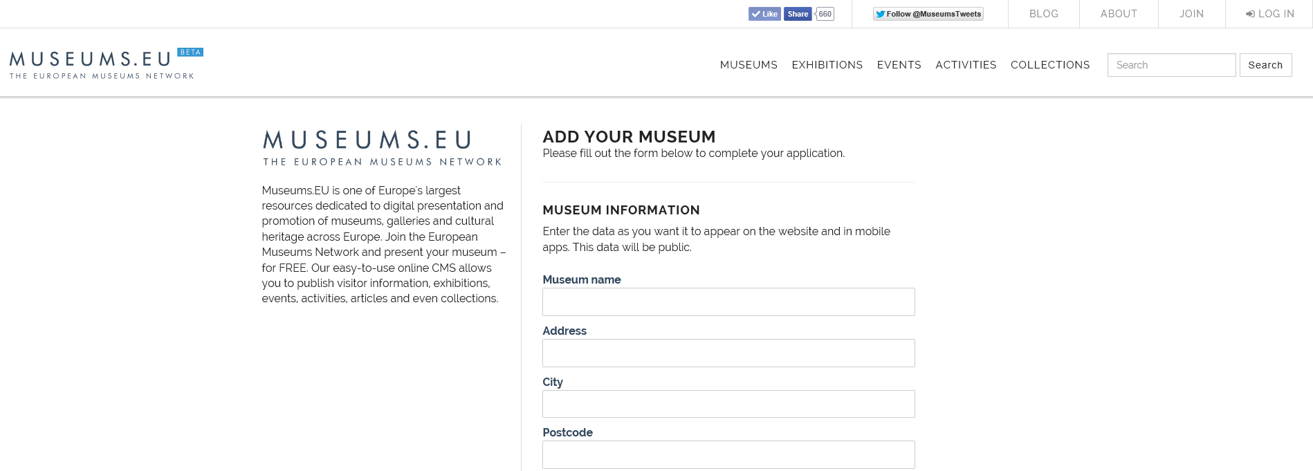Browse the Collections section

1049,65
